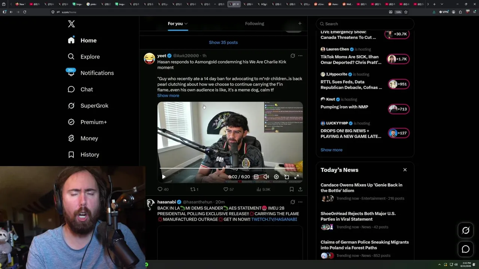The height and width of the screenshot is (269, 479).
Task: Open Notifications in the sidebar
Action: pos(91,73)
